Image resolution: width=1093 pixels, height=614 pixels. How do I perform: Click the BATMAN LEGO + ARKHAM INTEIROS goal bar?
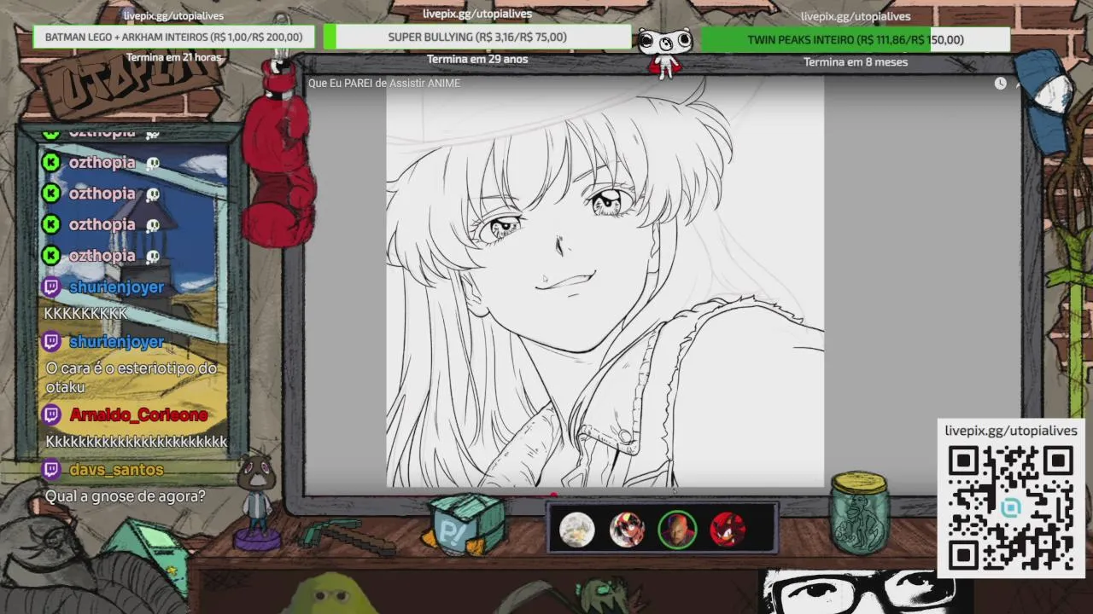tap(173, 38)
